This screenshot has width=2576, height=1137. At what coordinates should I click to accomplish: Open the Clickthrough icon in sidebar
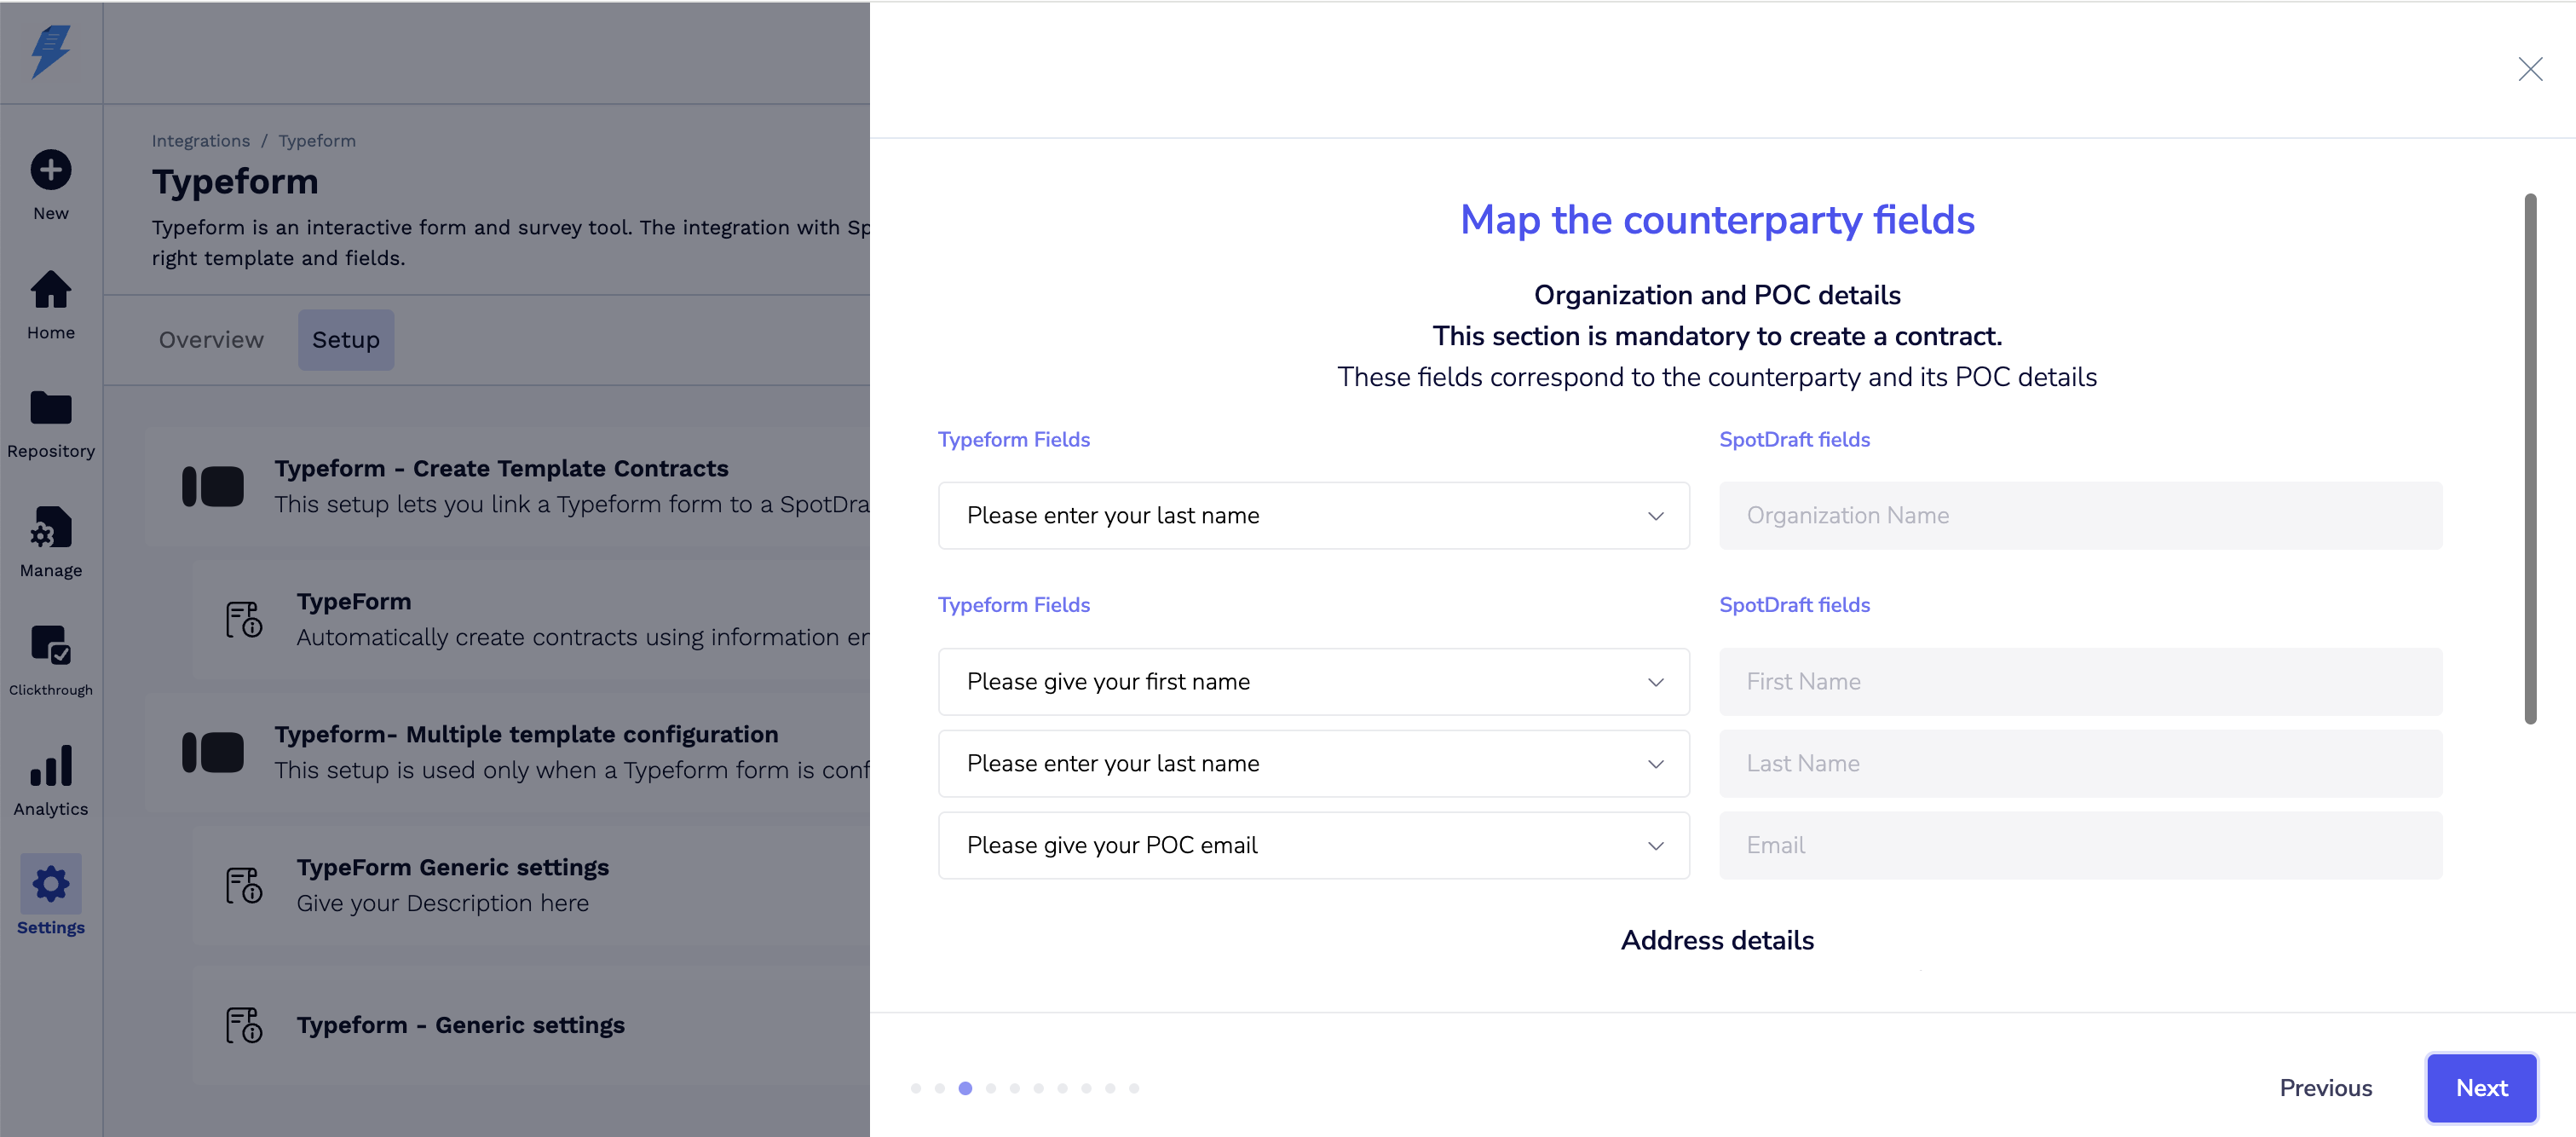pyautogui.click(x=50, y=646)
